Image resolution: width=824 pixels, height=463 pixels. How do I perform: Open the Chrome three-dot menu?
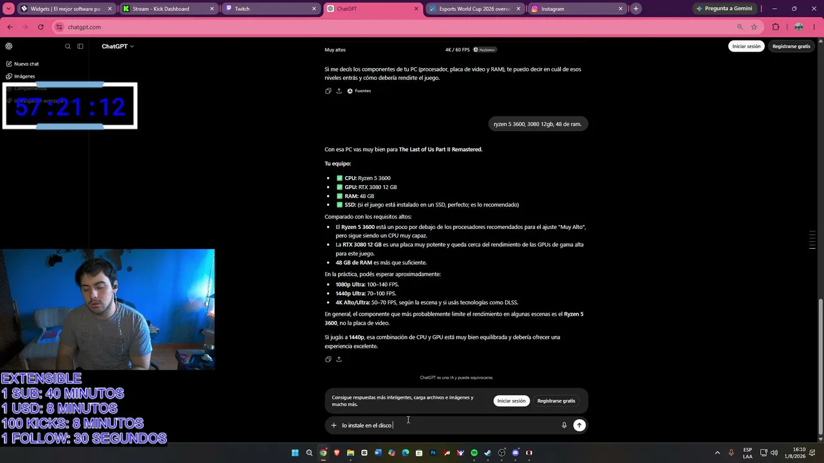(816, 27)
